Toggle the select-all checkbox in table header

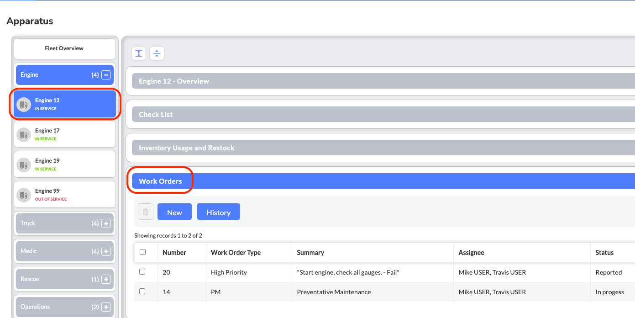pyautogui.click(x=142, y=252)
